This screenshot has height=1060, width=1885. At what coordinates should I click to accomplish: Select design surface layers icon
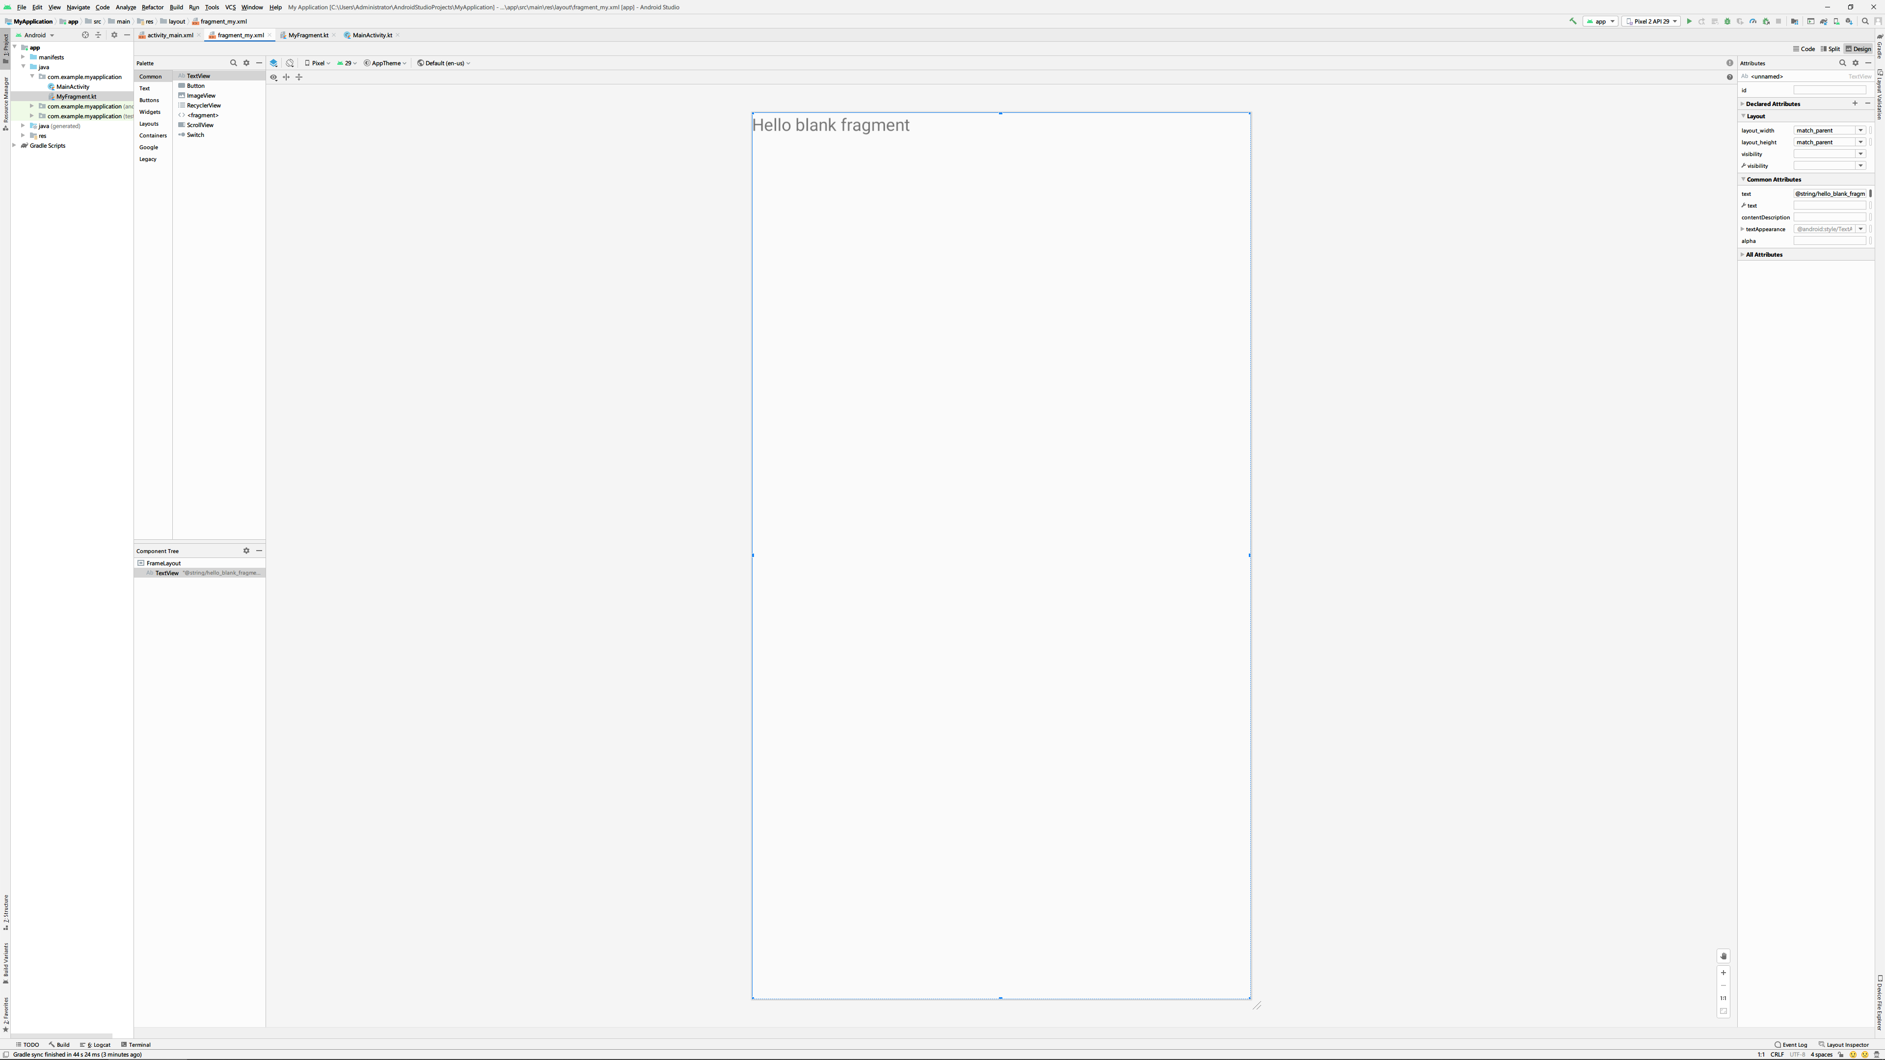(x=274, y=63)
